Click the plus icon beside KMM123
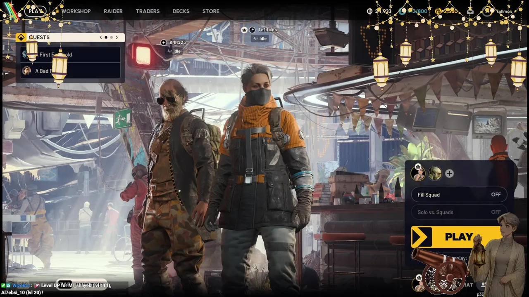Screen dimensions: 529x297 click(164, 42)
